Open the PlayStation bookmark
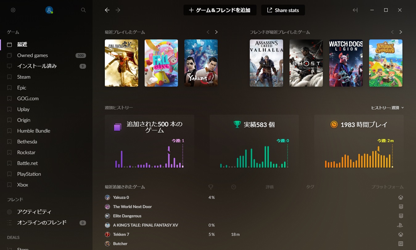The height and width of the screenshot is (250, 416). click(46, 174)
